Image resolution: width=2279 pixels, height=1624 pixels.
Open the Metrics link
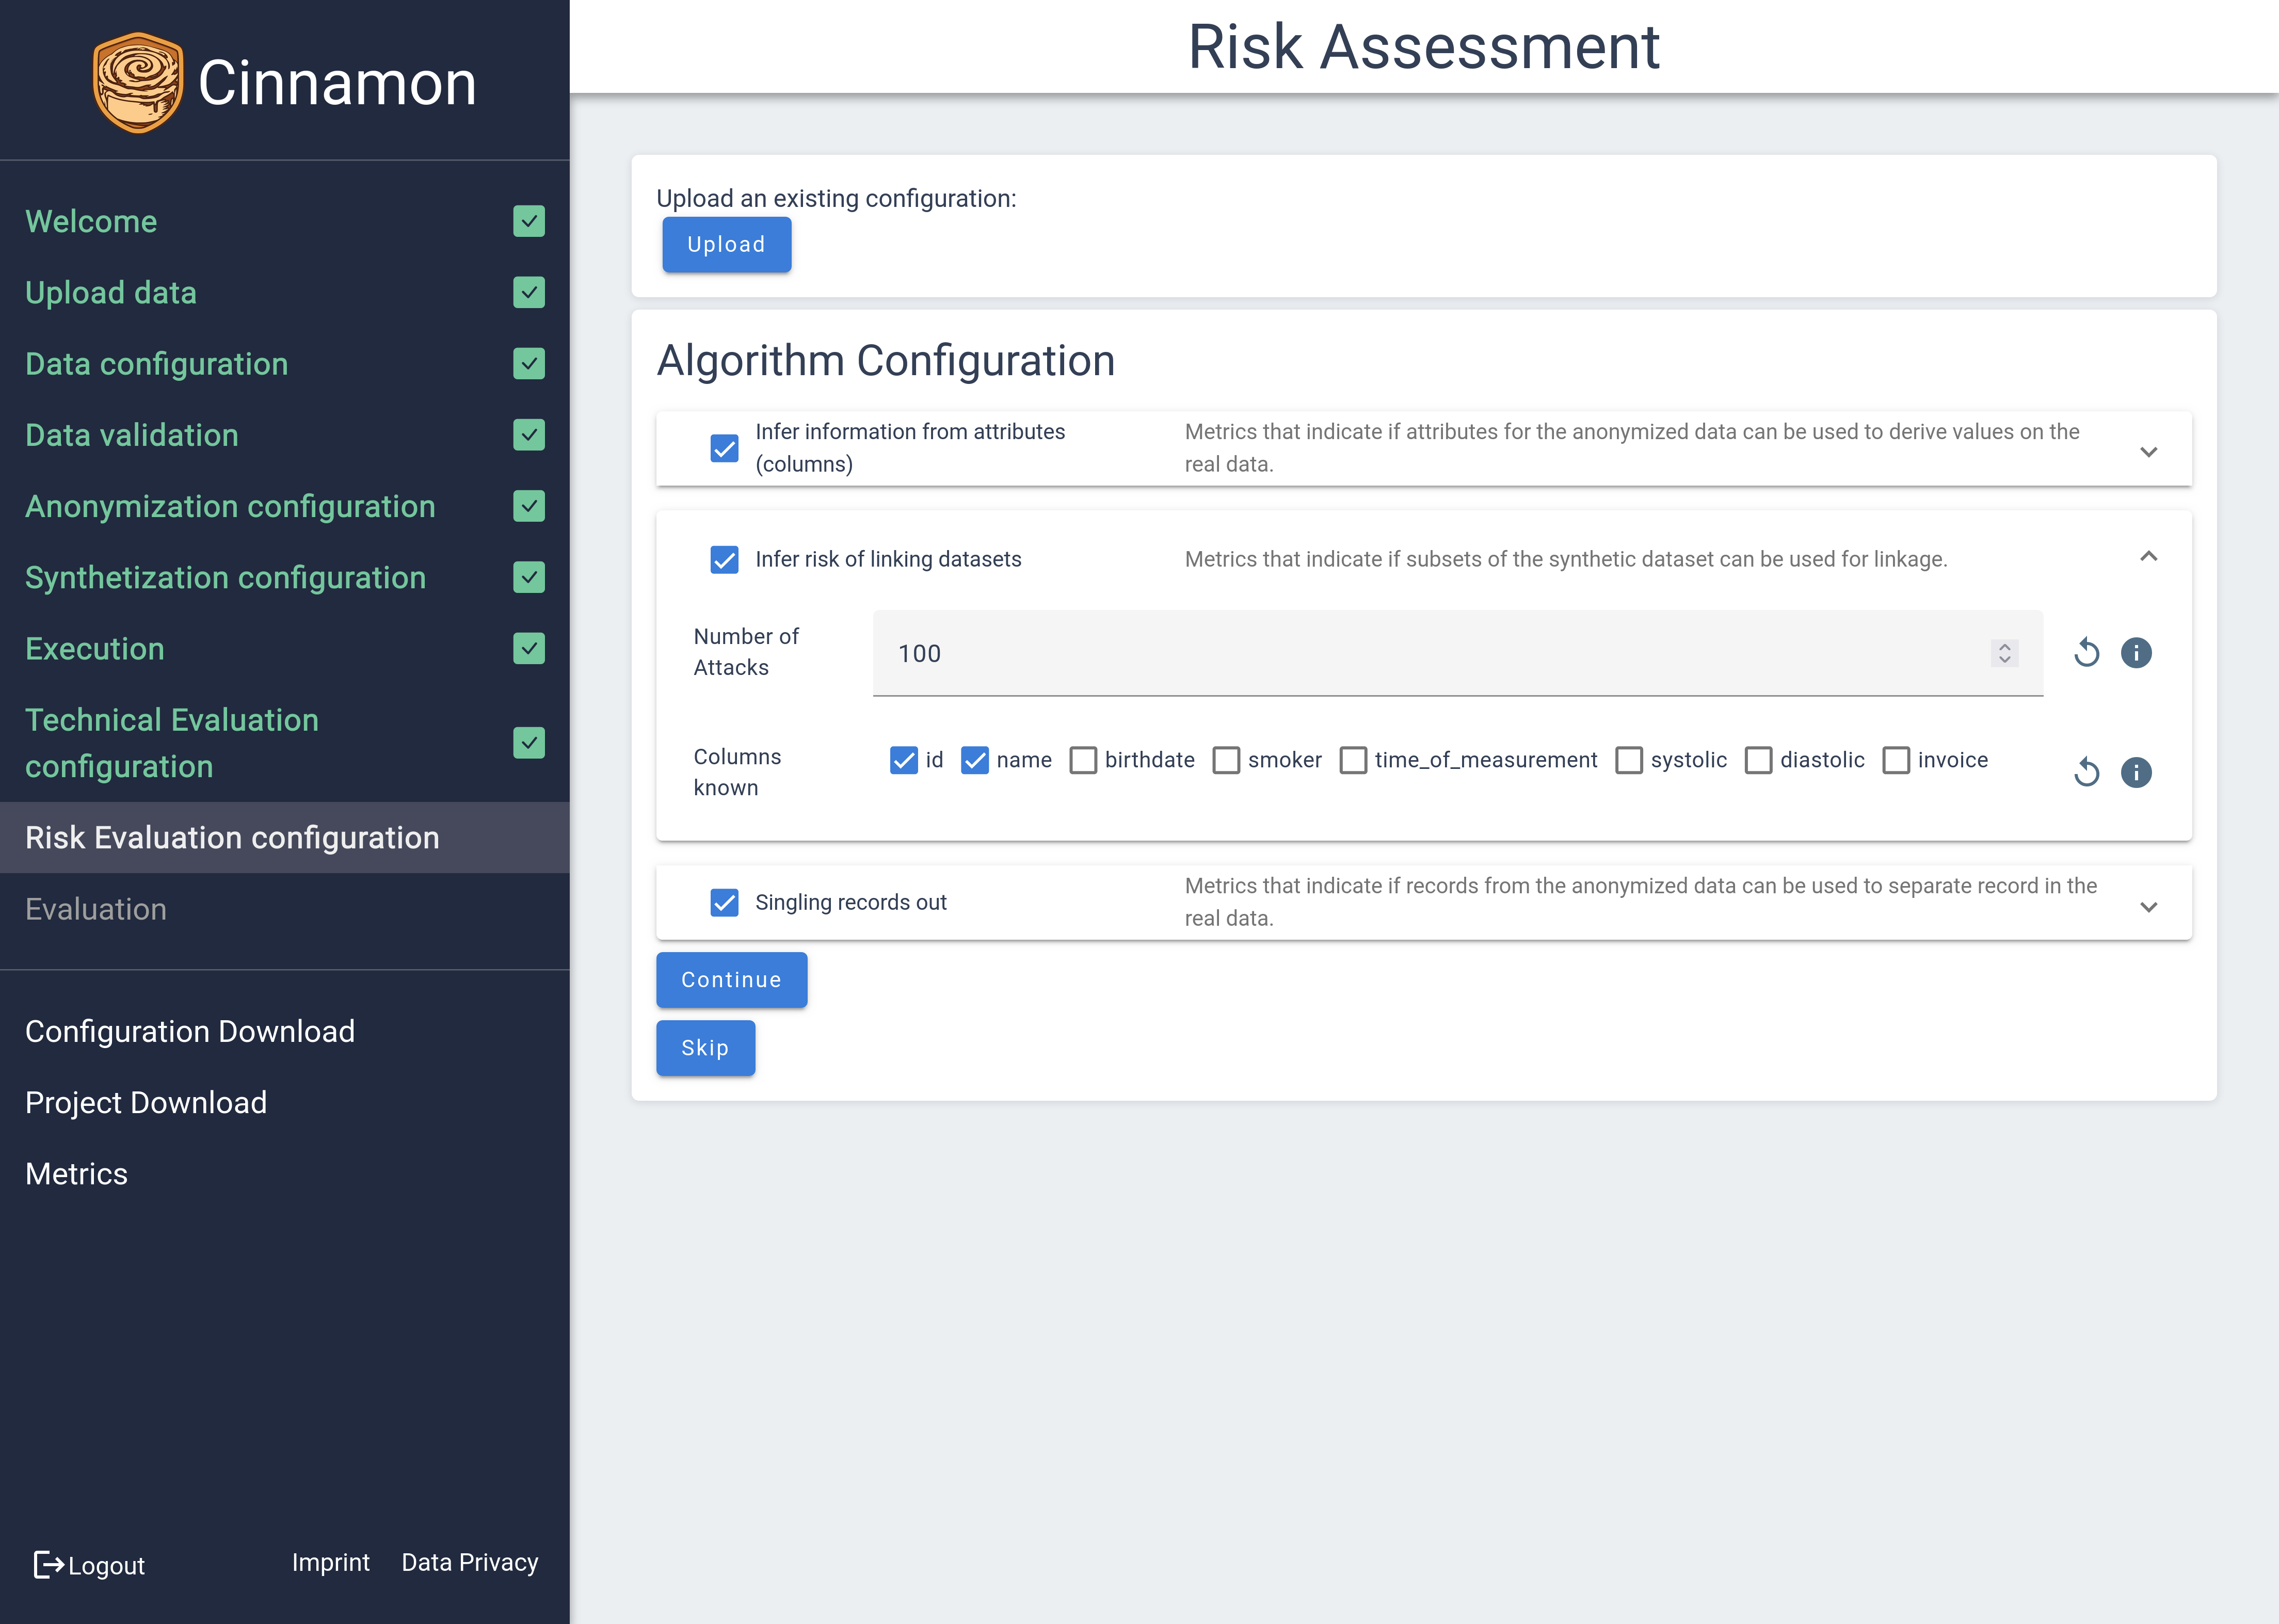[76, 1173]
